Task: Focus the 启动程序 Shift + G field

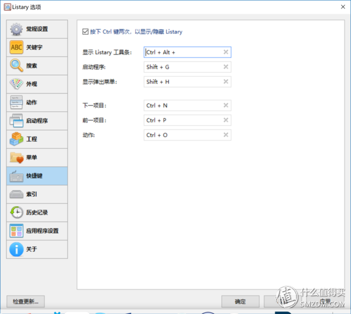Action: 187,67
